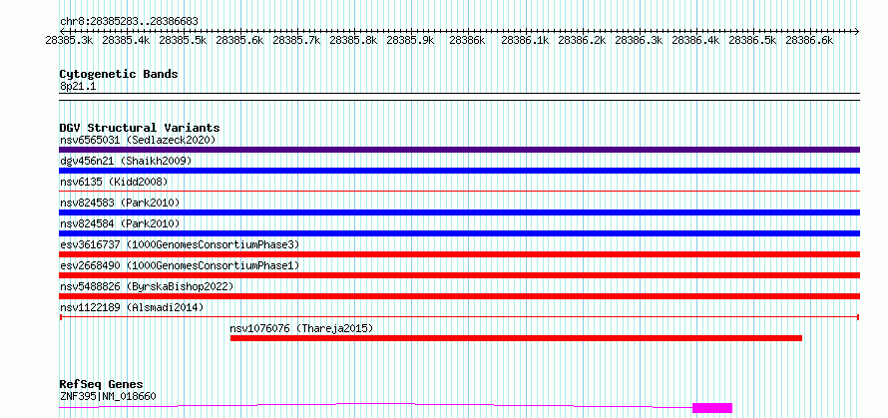Click the Cytogenetic Bands track title
This screenshot has height=418, width=888.
point(119,74)
